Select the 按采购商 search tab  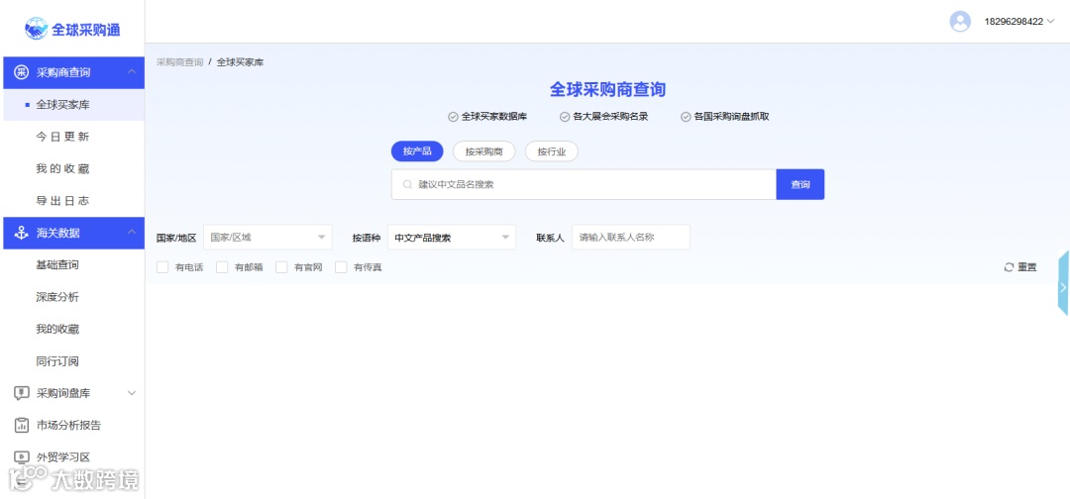483,151
